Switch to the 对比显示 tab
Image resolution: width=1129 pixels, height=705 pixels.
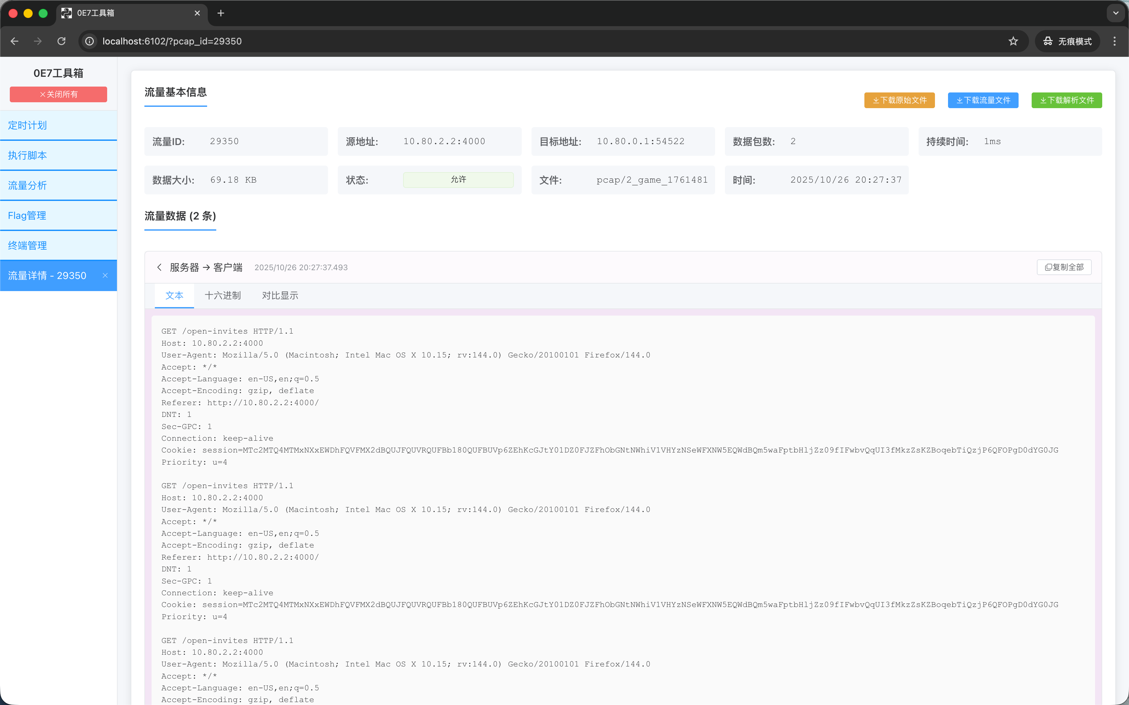pos(280,295)
